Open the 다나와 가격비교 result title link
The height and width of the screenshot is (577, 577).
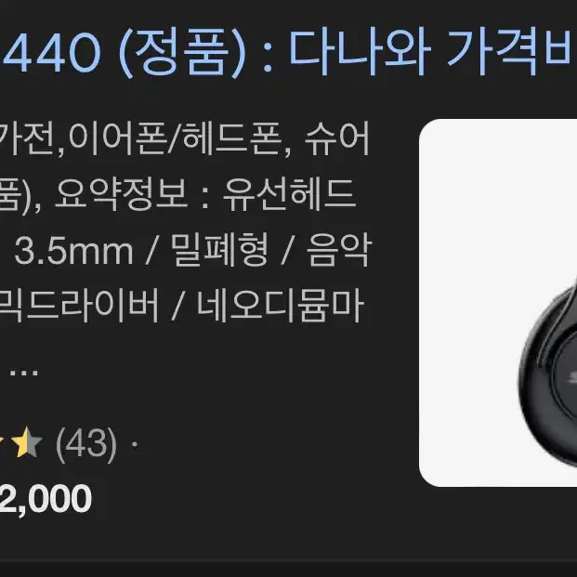pos(288,52)
